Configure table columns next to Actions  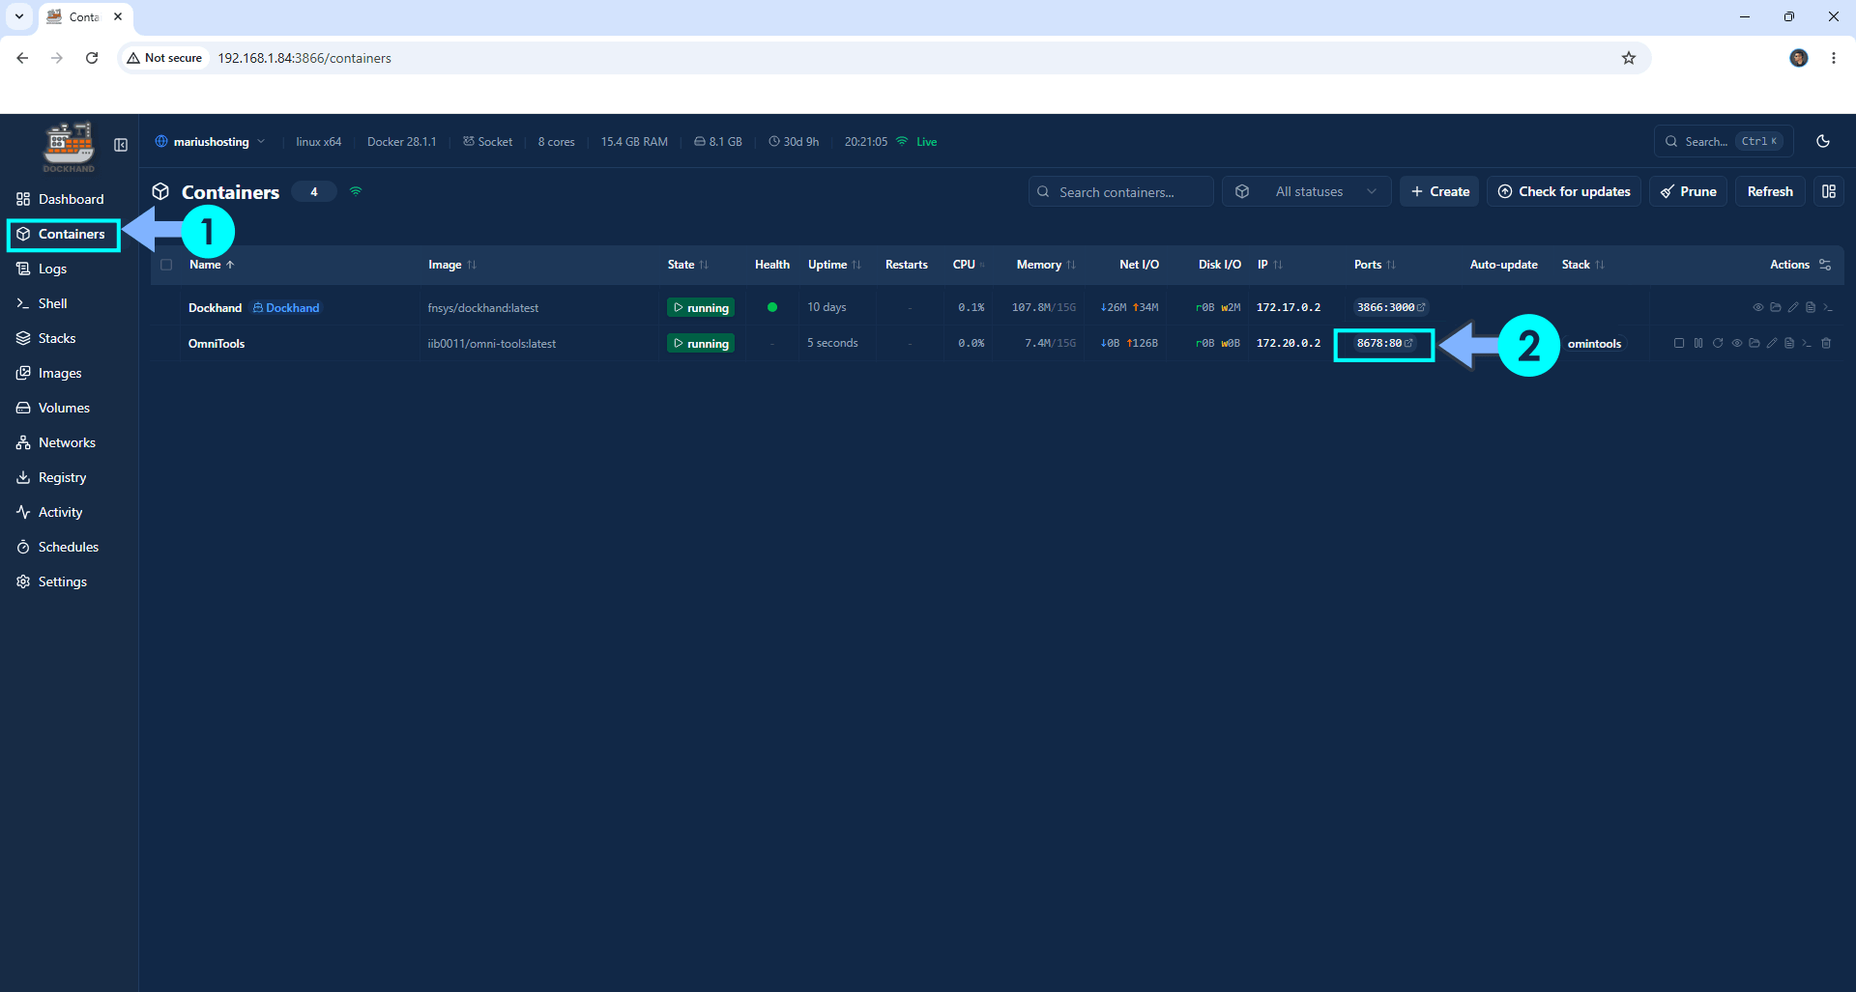click(1825, 265)
